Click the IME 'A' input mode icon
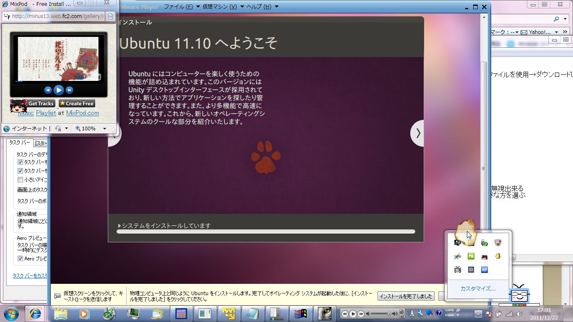 point(412,313)
